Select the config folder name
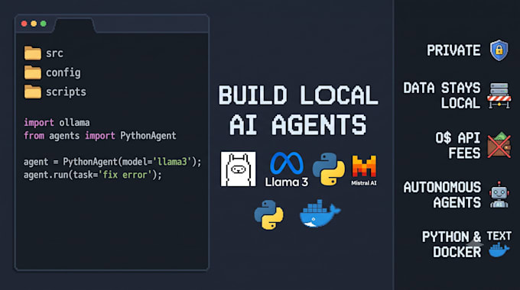The height and width of the screenshot is (290, 520). pyautogui.click(x=63, y=72)
